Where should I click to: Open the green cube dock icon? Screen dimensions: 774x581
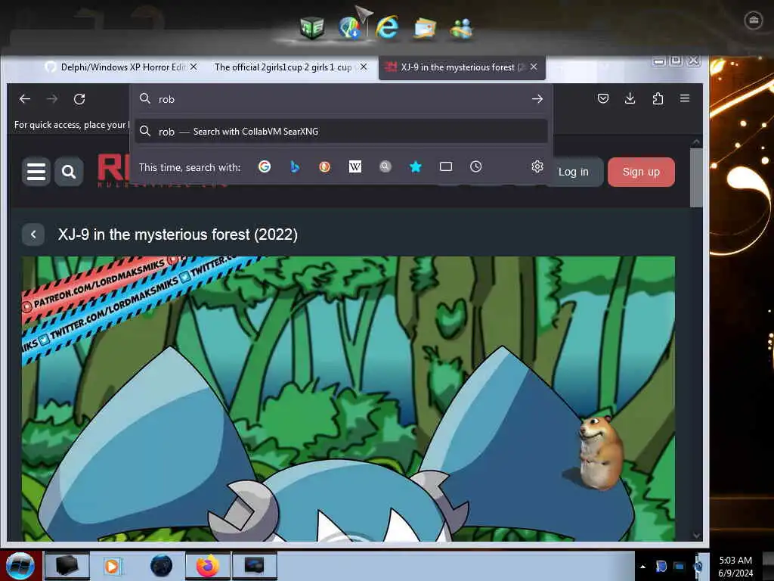[x=312, y=28]
